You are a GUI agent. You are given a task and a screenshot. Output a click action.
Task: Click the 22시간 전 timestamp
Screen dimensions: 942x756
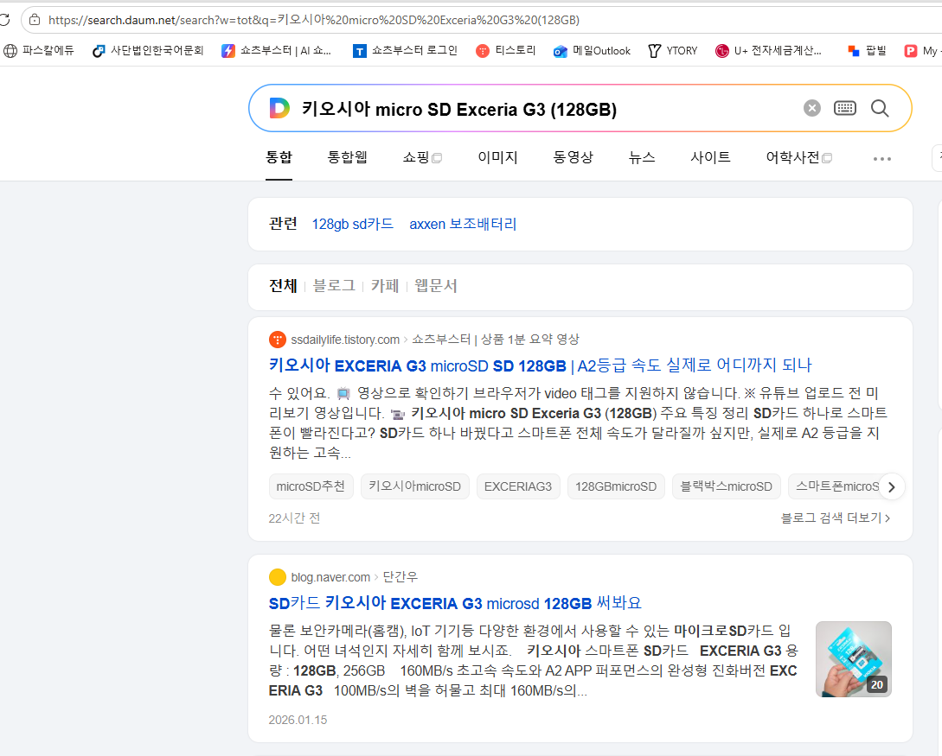pyautogui.click(x=294, y=518)
